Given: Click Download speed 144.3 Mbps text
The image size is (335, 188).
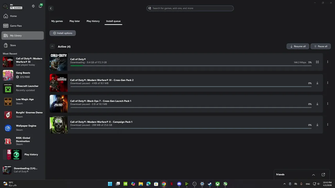Looking at the screenshot, I should pyautogui.click(x=300, y=62).
